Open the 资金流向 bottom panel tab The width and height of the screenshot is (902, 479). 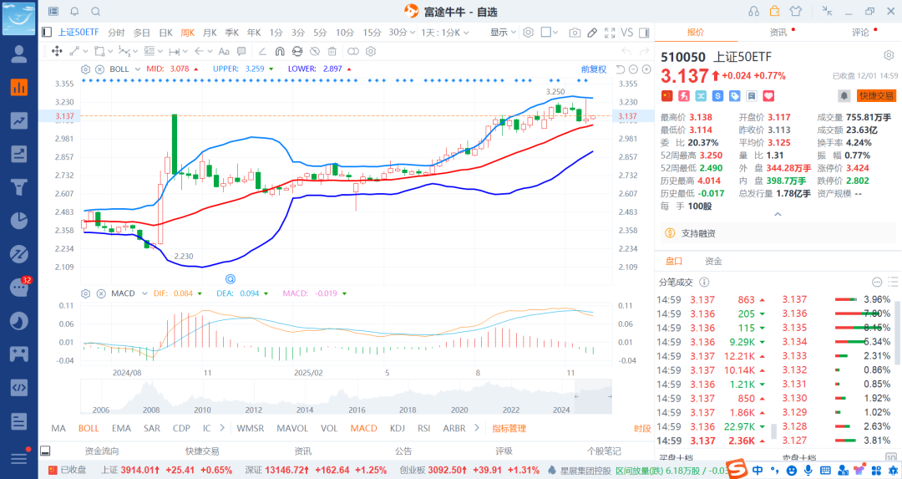click(x=101, y=451)
